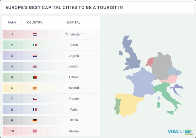Select the Croatia flag in row 3
The height and width of the screenshot is (138, 196).
click(x=35, y=56)
